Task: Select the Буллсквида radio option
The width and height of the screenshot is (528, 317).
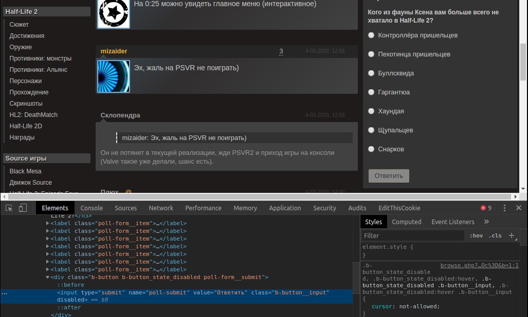Action: coord(371,73)
